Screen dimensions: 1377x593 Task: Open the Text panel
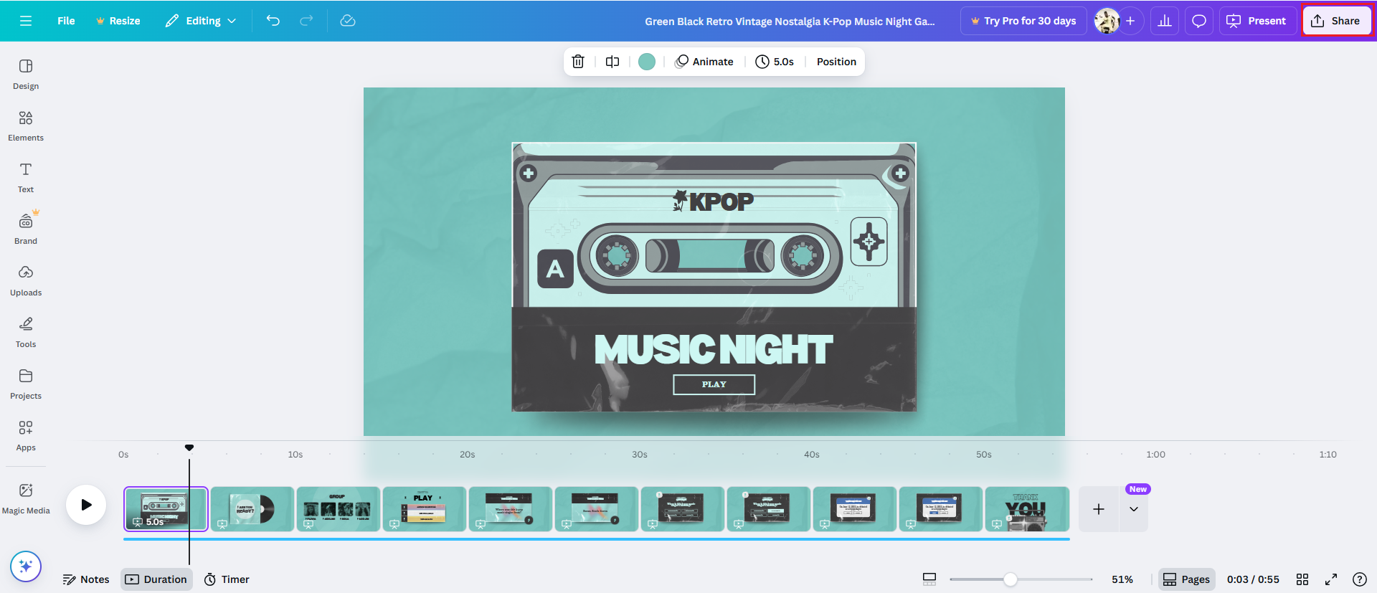click(x=26, y=177)
